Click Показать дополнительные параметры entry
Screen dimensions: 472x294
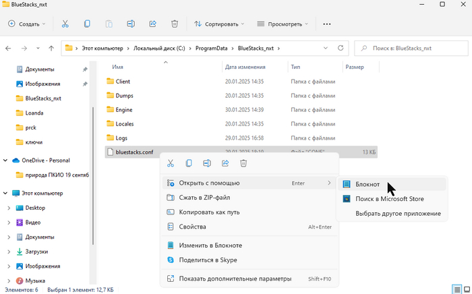[x=249, y=278]
